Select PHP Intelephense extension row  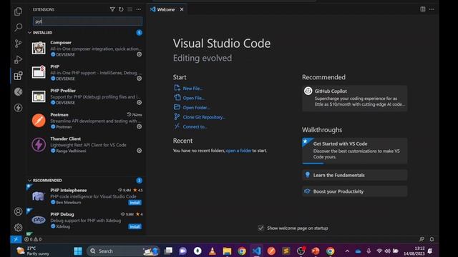[x=87, y=196]
